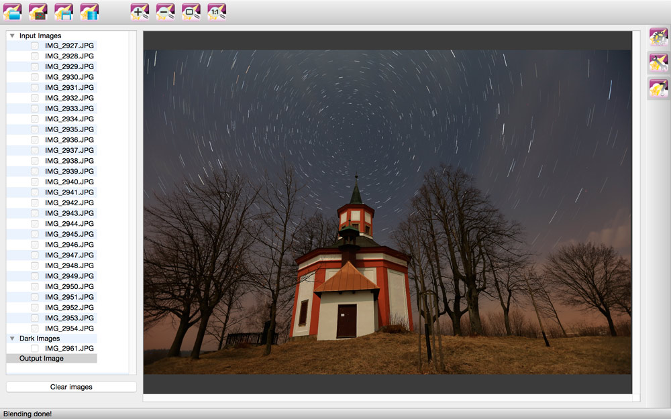Image resolution: width=671 pixels, height=419 pixels.
Task: Open preferences with the wrench icon
Action: [658, 63]
